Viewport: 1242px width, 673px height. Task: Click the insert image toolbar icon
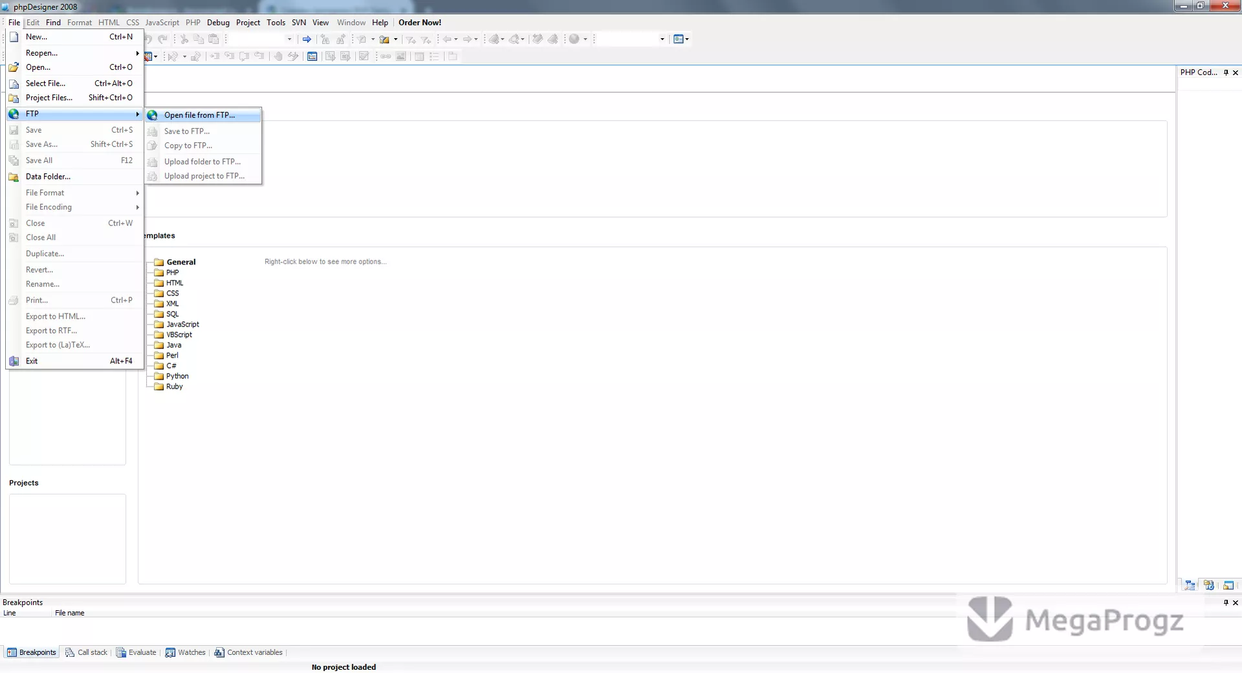pyautogui.click(x=401, y=56)
